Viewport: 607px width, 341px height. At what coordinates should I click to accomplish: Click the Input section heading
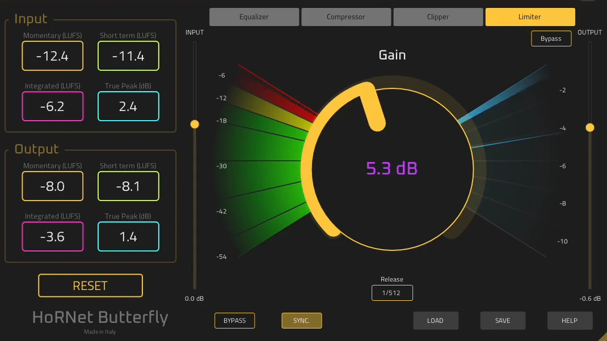pyautogui.click(x=31, y=19)
